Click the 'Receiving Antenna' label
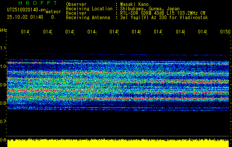 point(88,18)
